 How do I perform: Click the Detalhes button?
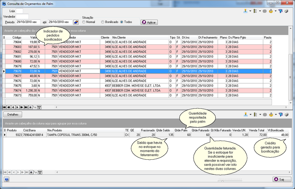tap(13, 114)
